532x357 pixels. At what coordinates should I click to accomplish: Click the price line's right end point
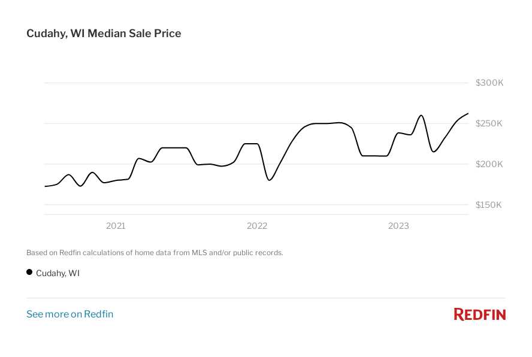pos(468,113)
